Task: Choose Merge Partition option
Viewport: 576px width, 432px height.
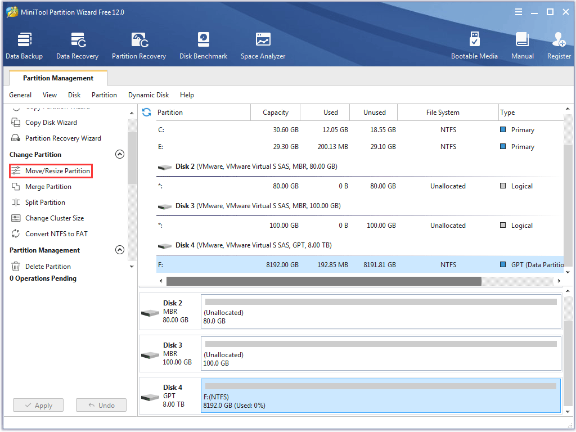Action: click(x=48, y=187)
